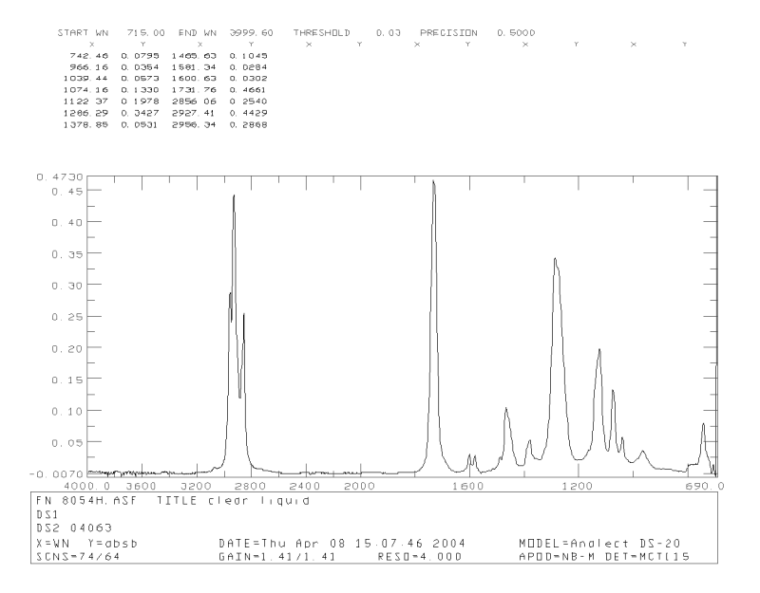The height and width of the screenshot is (593, 760).
Task: Select absorbance value 0.2540
Action: click(x=248, y=102)
